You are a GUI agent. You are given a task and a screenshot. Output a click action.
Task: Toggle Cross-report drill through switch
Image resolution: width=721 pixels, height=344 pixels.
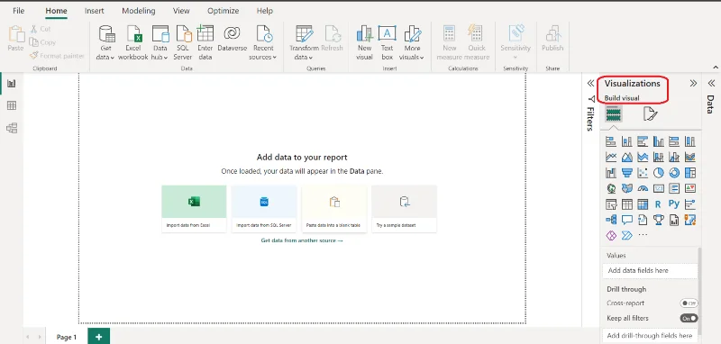tap(689, 303)
